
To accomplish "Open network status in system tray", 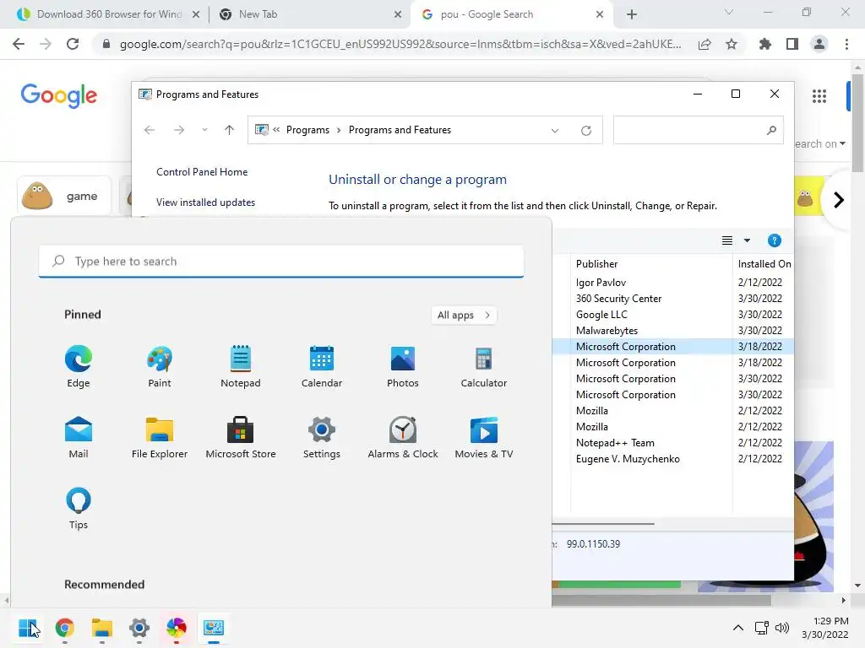I will [761, 628].
